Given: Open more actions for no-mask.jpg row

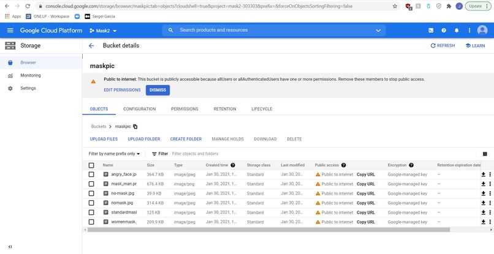Looking at the screenshot, I should pyautogui.click(x=490, y=193).
